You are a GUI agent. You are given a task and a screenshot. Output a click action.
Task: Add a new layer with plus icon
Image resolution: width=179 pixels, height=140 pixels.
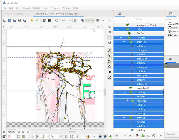click(x=117, y=136)
